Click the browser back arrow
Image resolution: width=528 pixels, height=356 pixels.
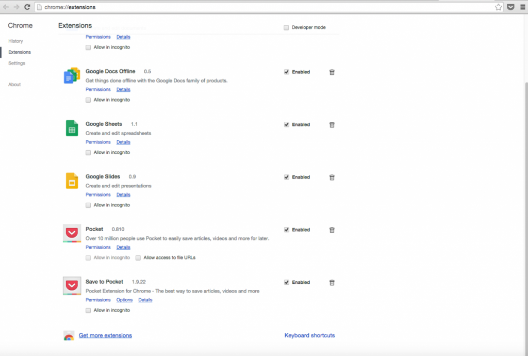[x=6, y=7]
